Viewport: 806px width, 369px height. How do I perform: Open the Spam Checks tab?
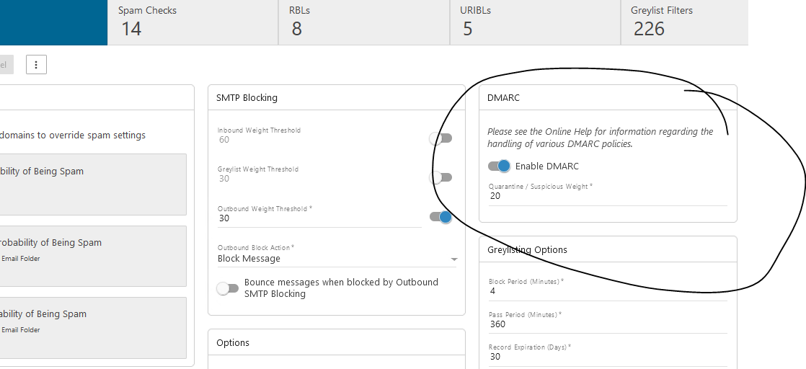tap(192, 22)
